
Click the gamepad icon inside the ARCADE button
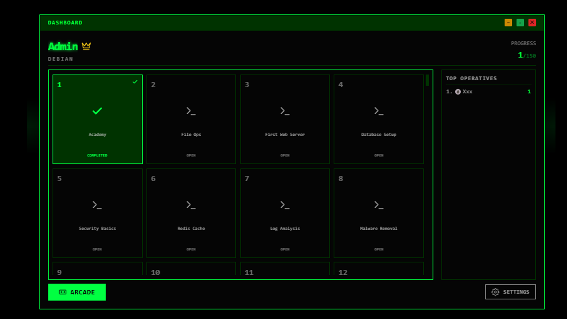pos(62,292)
